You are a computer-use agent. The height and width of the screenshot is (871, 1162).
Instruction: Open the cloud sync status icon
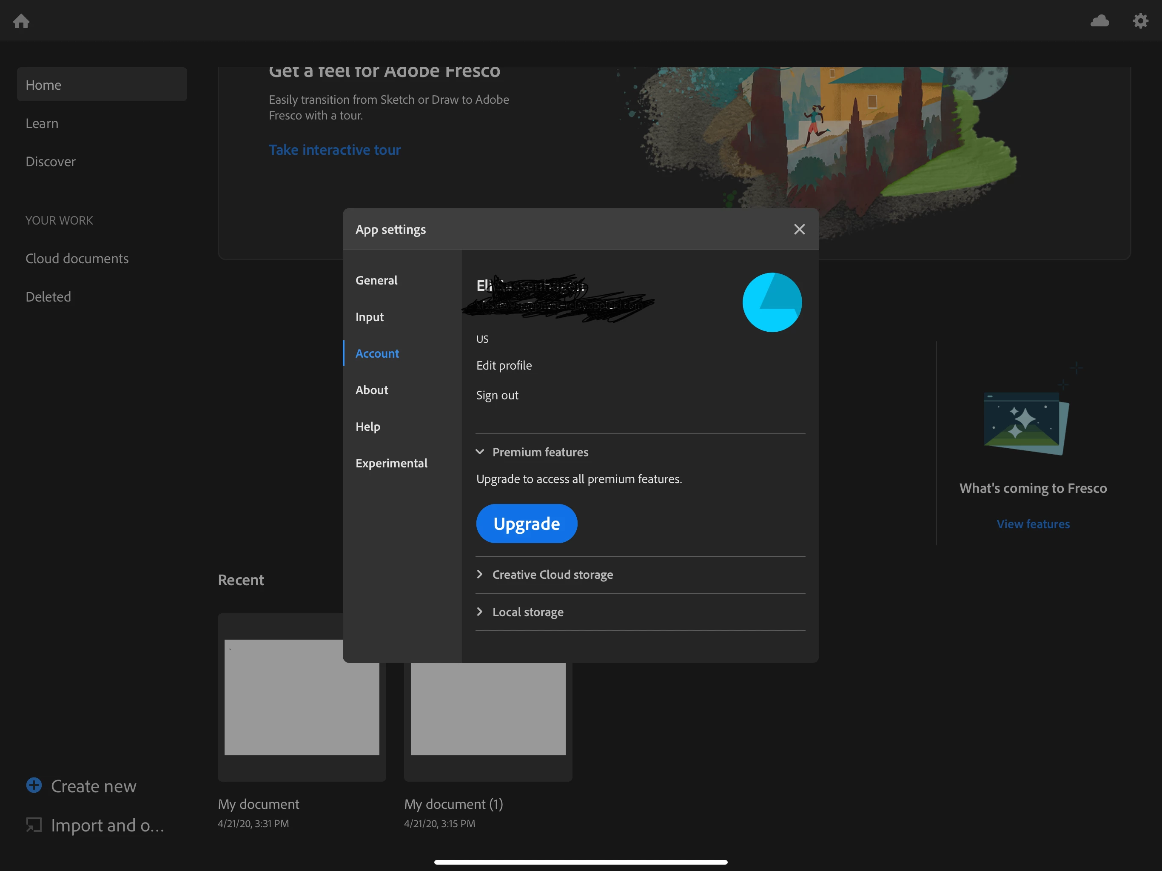click(x=1099, y=21)
